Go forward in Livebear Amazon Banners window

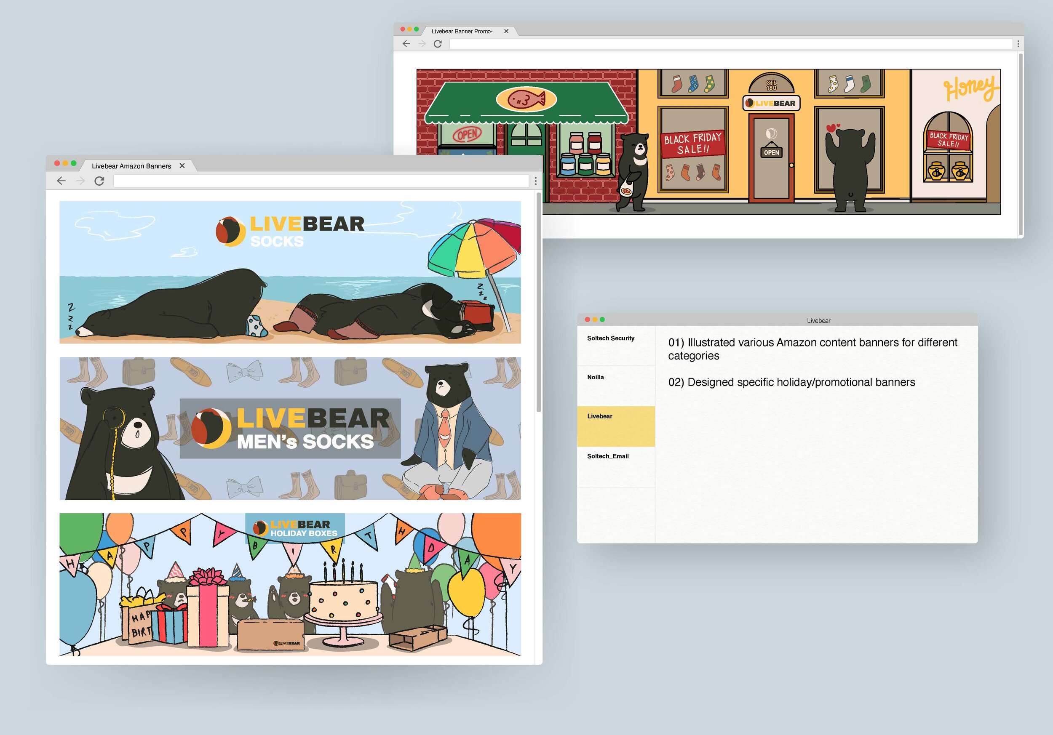click(x=80, y=181)
